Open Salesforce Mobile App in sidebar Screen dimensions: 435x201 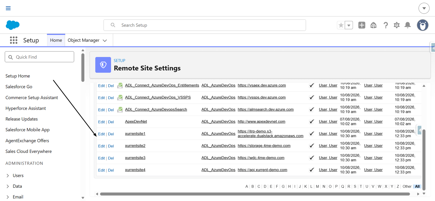(27, 130)
